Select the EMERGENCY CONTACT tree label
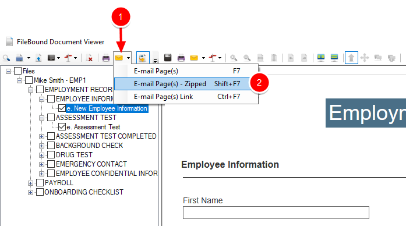Viewport: 406px width, 226px height. pos(91,164)
